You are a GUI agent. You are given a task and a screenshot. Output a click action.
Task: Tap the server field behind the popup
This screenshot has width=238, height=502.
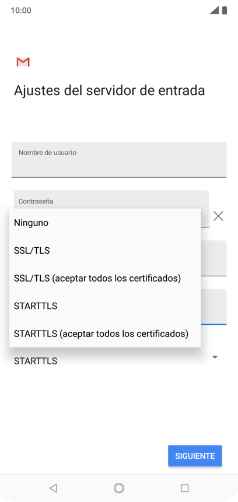[x=213, y=258]
